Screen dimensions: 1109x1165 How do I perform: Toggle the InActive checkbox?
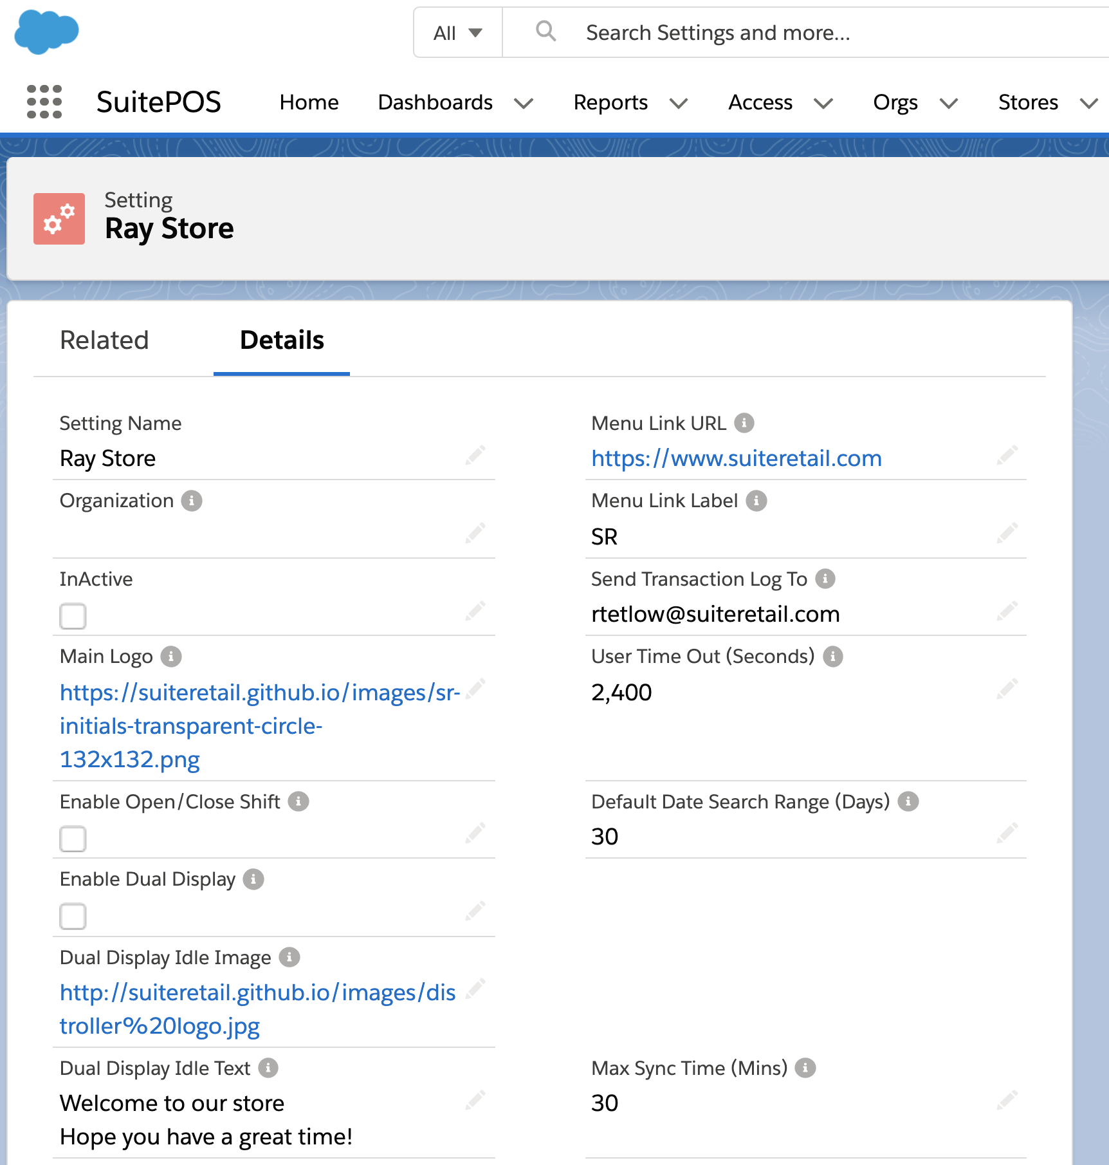pyautogui.click(x=73, y=616)
